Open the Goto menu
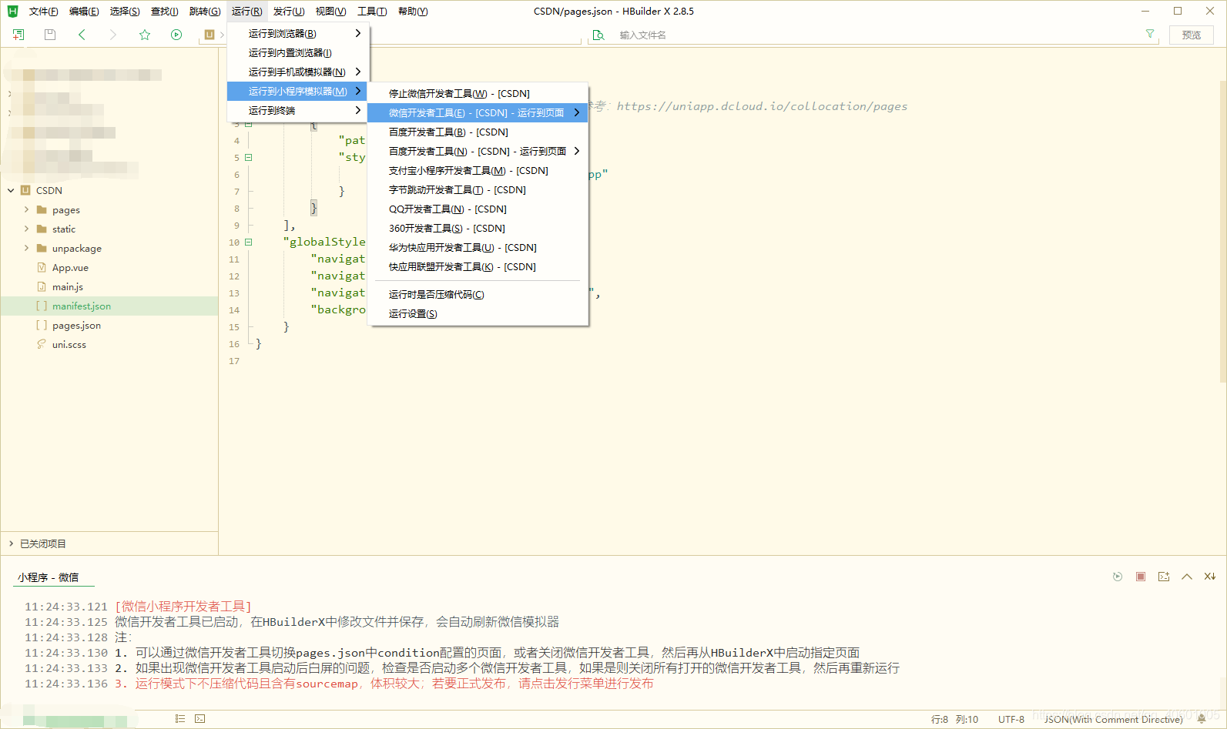Image resolution: width=1227 pixels, height=729 pixels. pyautogui.click(x=205, y=12)
